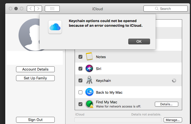Image resolution: width=191 pixels, height=124 pixels.
Task: Go back with the left arrow button
Action: pyautogui.click(x=31, y=9)
